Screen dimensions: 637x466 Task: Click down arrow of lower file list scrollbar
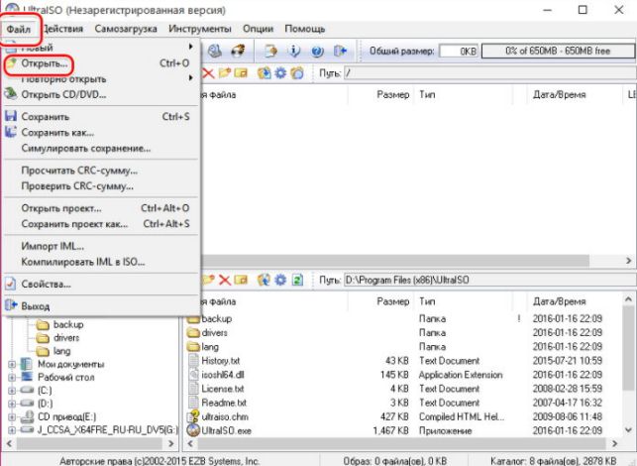click(628, 429)
